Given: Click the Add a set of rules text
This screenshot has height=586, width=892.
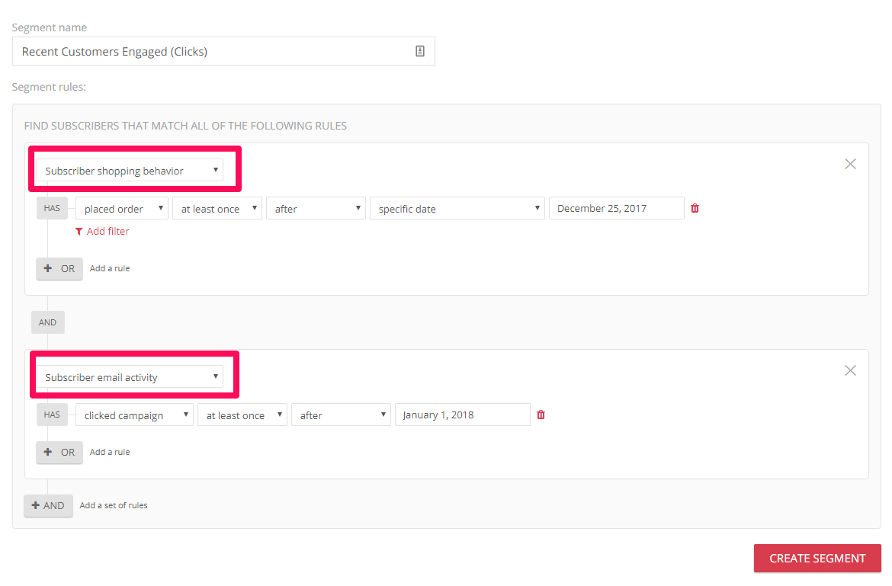Looking at the screenshot, I should tap(113, 505).
